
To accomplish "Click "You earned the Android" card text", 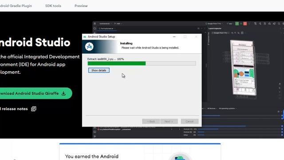I will [92, 156].
